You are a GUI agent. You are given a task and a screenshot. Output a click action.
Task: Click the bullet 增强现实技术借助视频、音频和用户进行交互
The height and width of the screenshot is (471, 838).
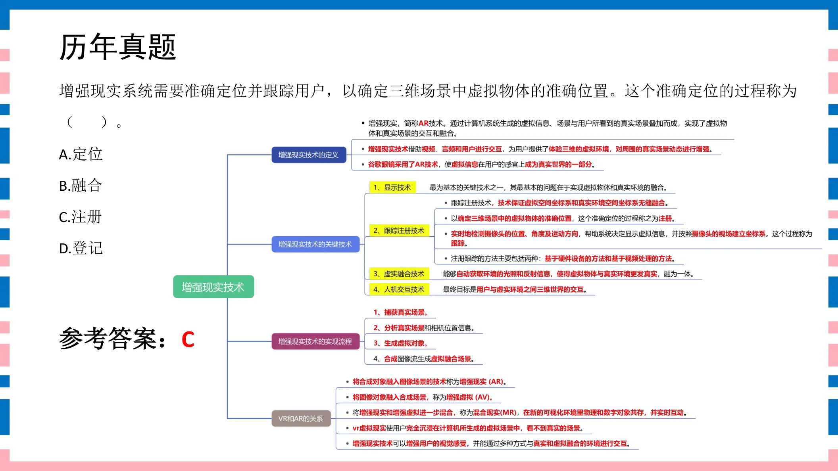click(537, 149)
